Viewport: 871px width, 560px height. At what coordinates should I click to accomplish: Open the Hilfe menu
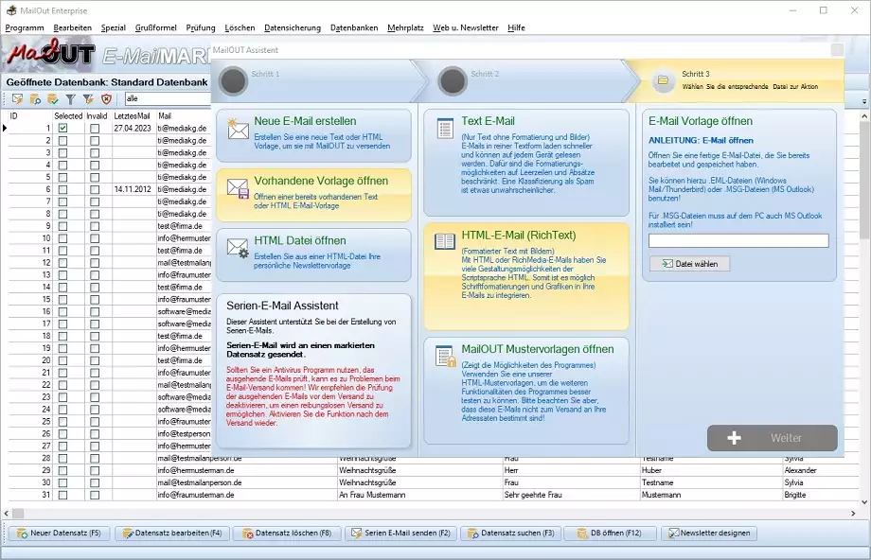pos(516,27)
